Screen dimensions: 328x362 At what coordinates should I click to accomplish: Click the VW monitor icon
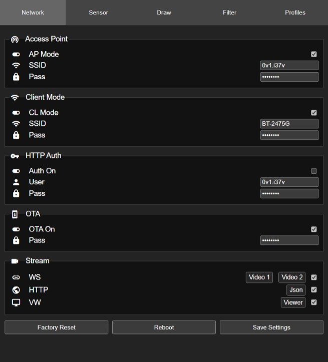pos(16,302)
